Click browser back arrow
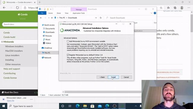The image size is (193, 109). click(x=4, y=8)
